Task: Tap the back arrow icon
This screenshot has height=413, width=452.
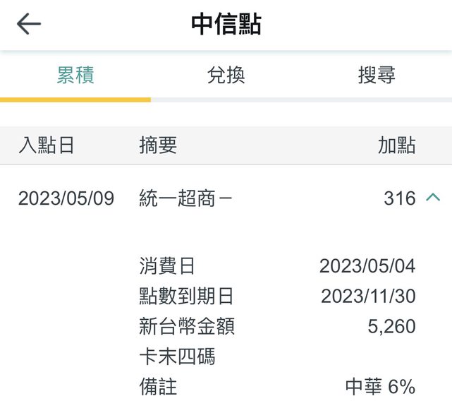Action: 29,25
